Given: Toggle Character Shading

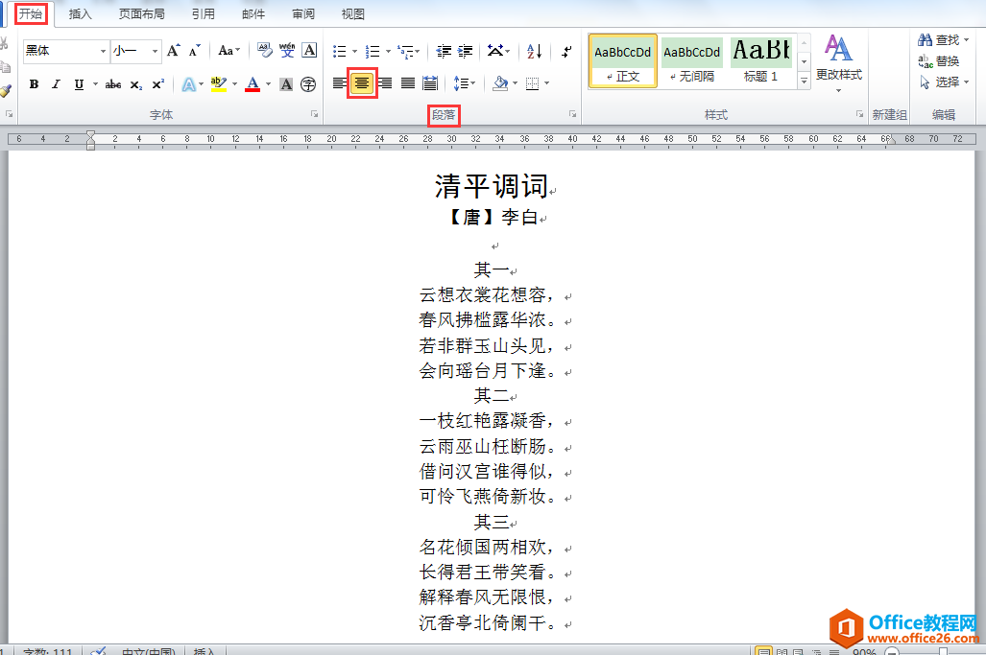Looking at the screenshot, I should coord(286,84).
